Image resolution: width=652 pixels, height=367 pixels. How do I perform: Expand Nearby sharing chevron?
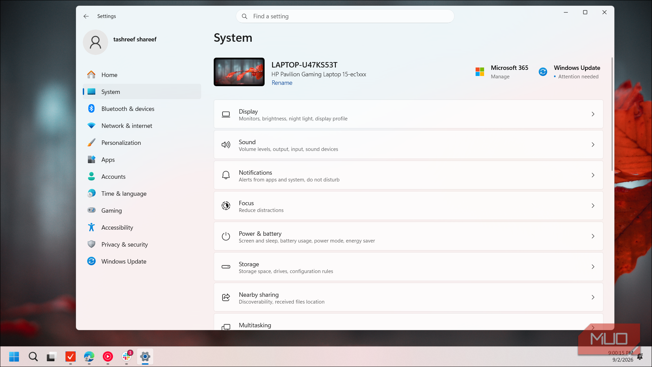coord(593,297)
